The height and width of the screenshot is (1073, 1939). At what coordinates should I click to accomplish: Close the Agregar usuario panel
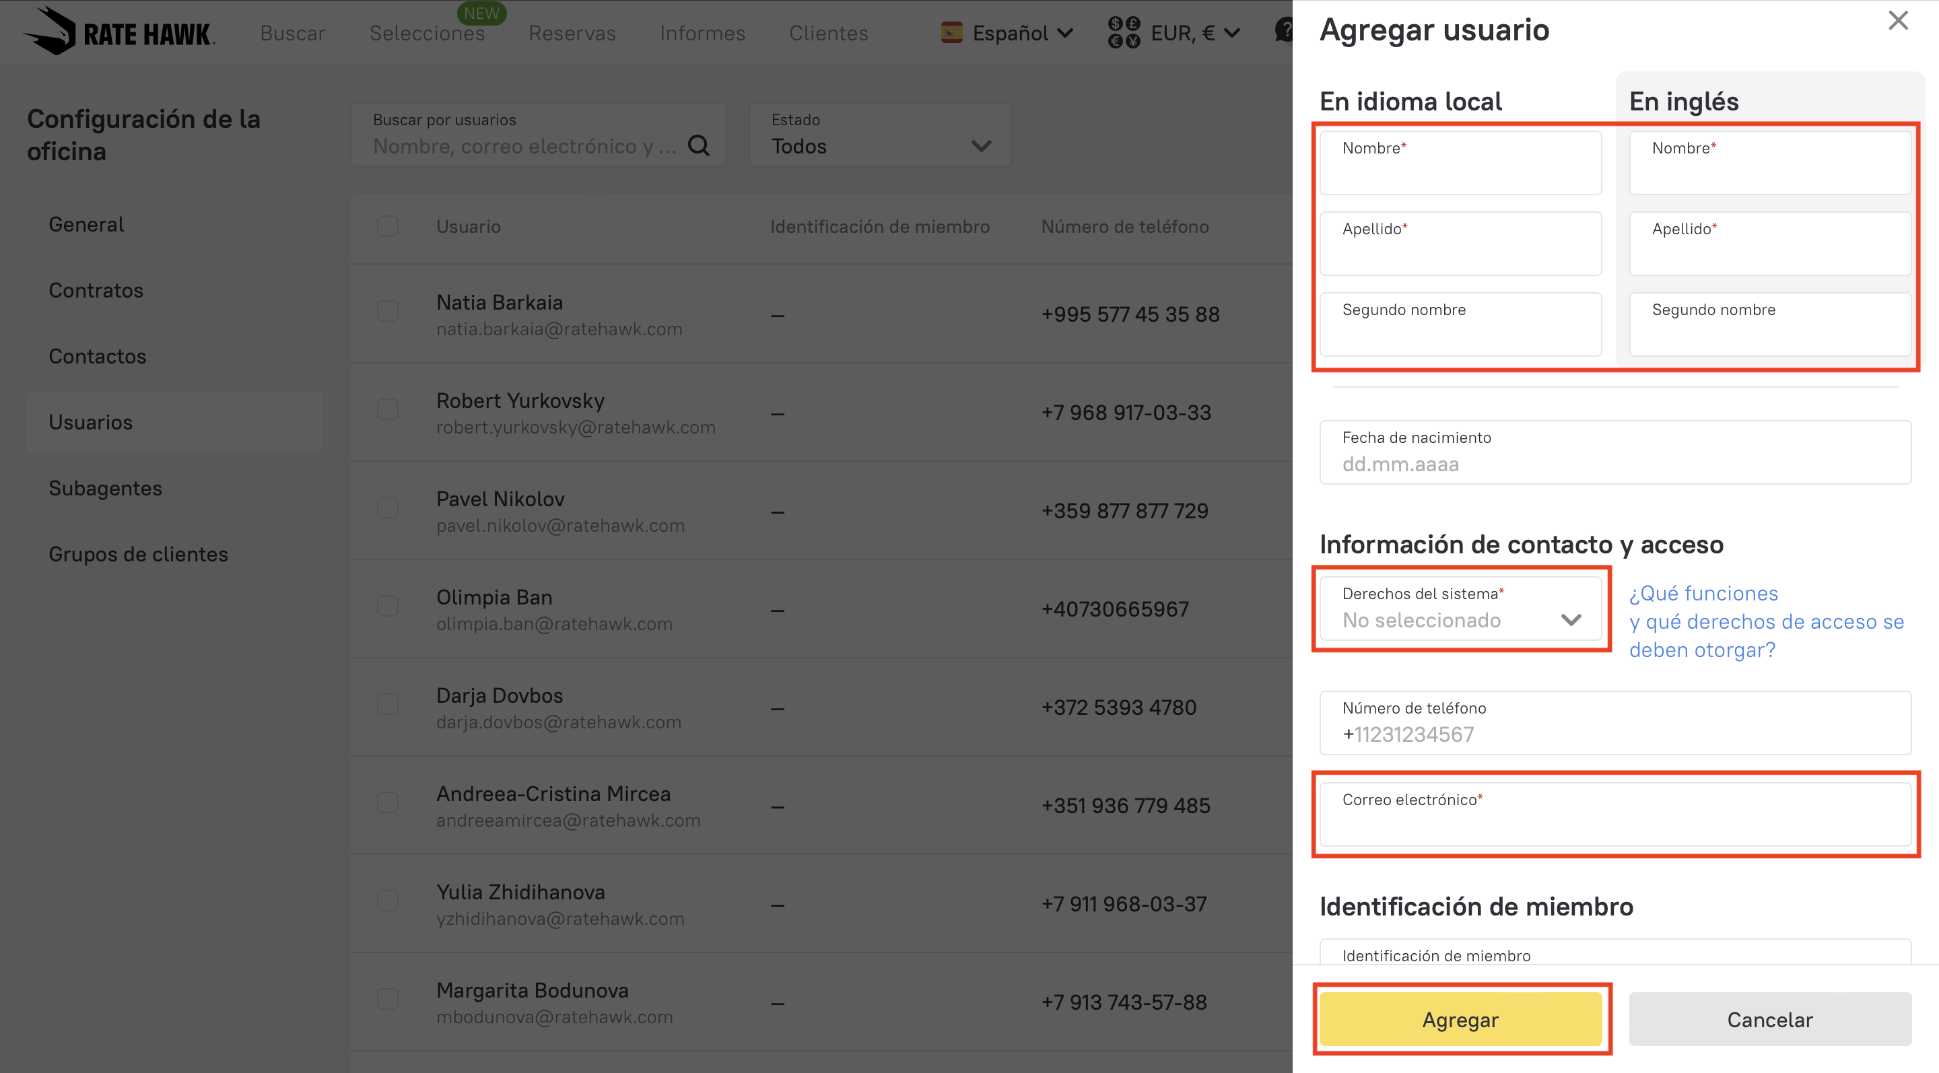(1898, 20)
